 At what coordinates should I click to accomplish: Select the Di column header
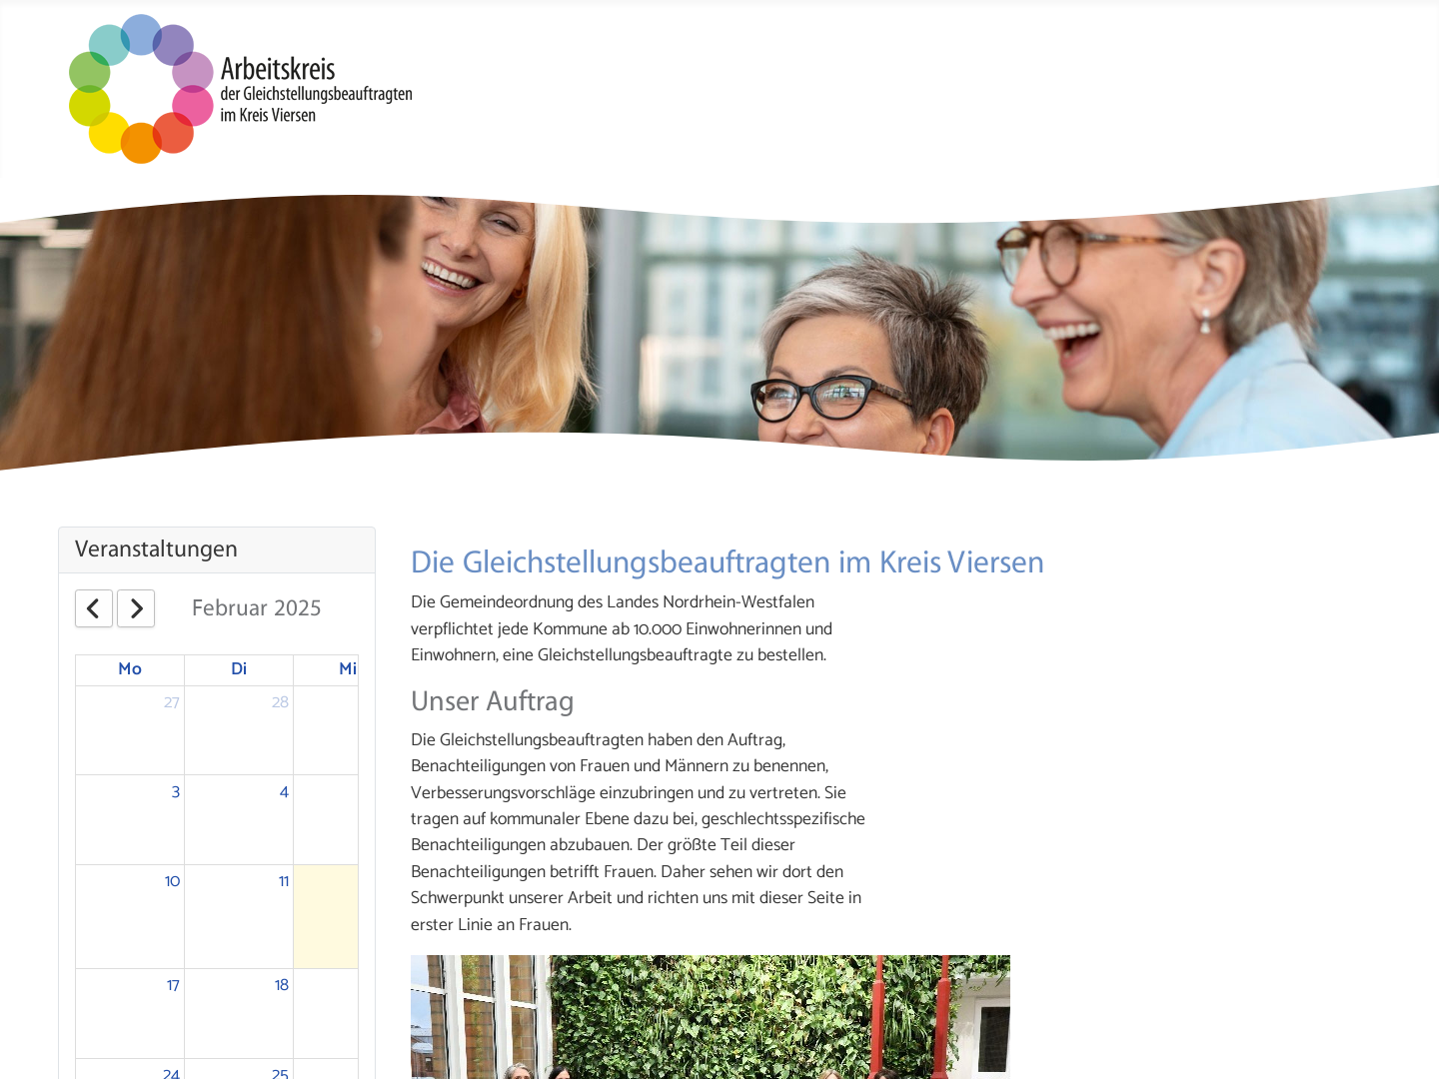pos(239,669)
